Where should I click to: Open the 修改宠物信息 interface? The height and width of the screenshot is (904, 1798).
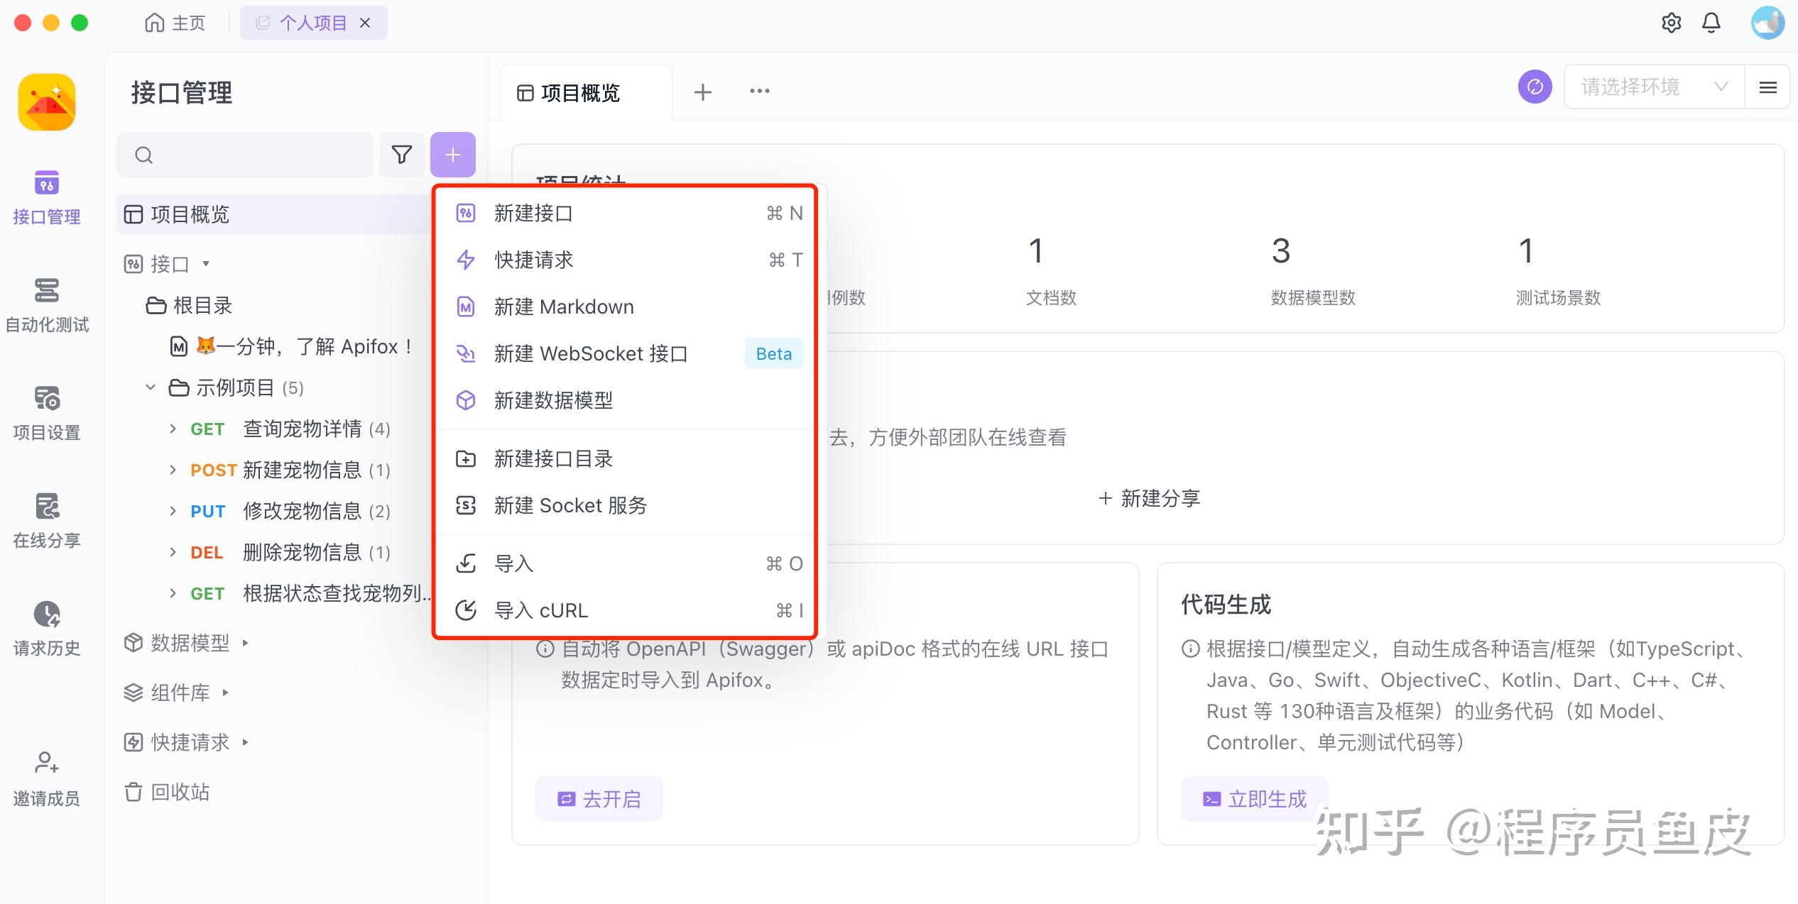303,511
